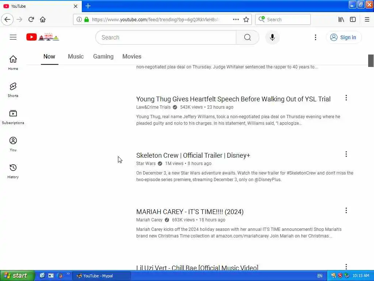Visit the Mariah Carey channel link

(x=149, y=220)
